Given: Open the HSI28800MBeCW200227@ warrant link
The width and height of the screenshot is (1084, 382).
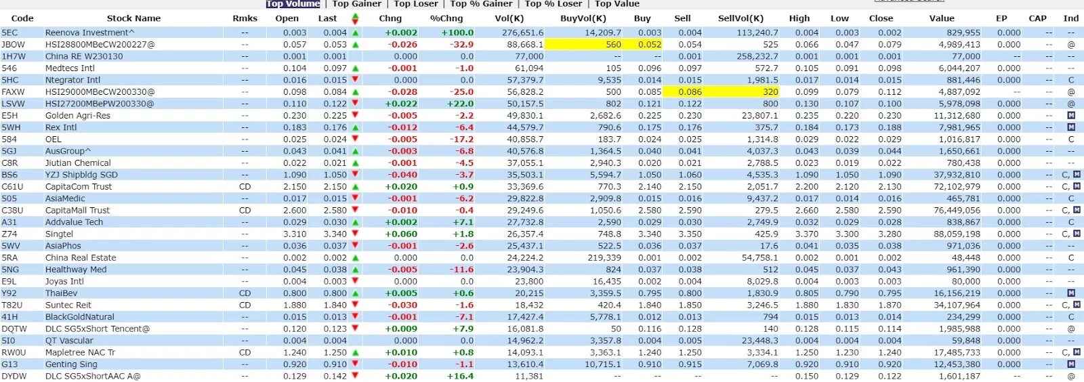Looking at the screenshot, I should (x=100, y=45).
